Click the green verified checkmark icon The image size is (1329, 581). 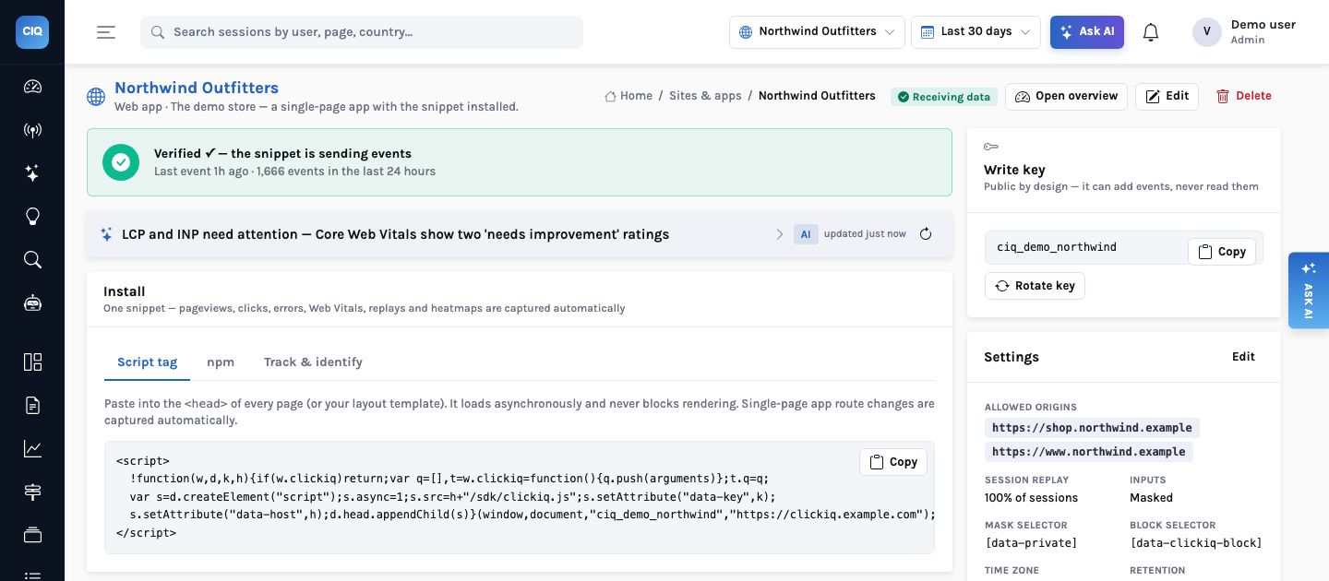point(120,162)
